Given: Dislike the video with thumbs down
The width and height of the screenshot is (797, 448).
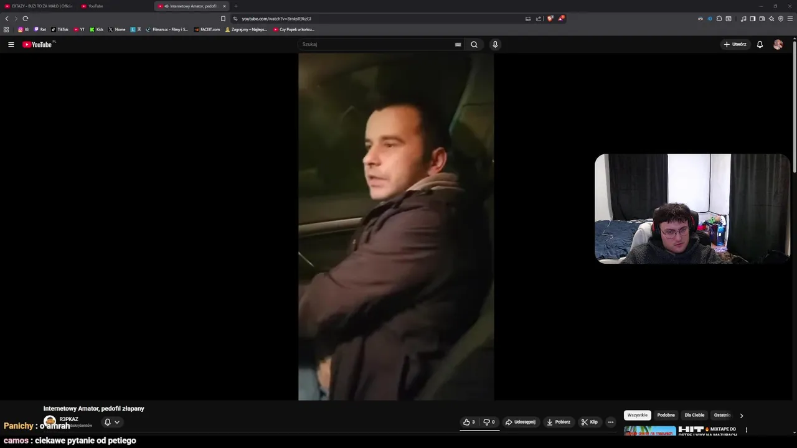Looking at the screenshot, I should pyautogui.click(x=489, y=422).
